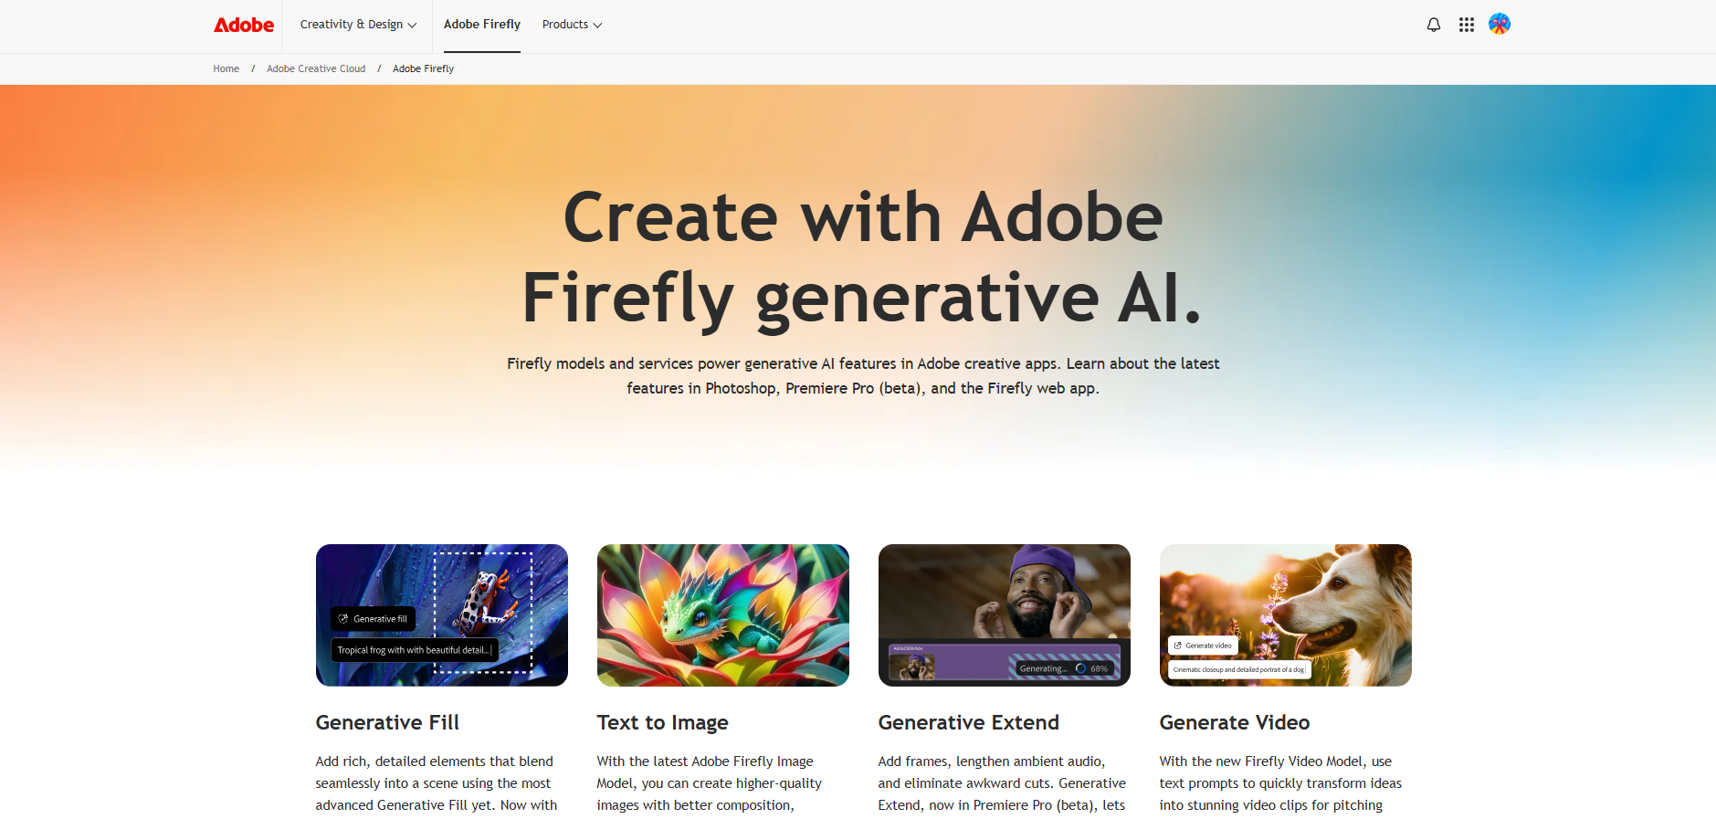Go to Home breadcrumb

point(226,68)
